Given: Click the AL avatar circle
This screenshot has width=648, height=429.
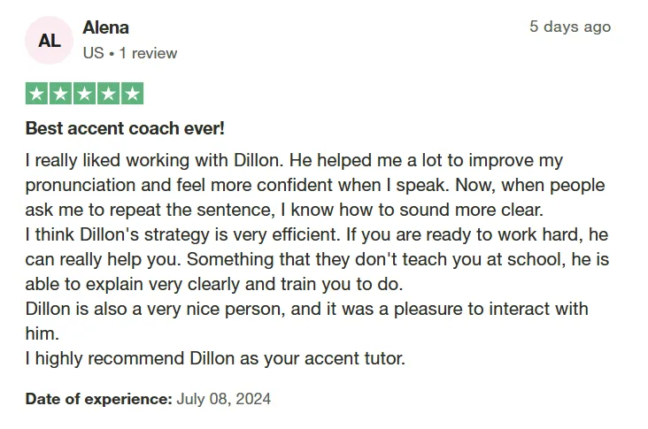Looking at the screenshot, I should [x=50, y=41].
